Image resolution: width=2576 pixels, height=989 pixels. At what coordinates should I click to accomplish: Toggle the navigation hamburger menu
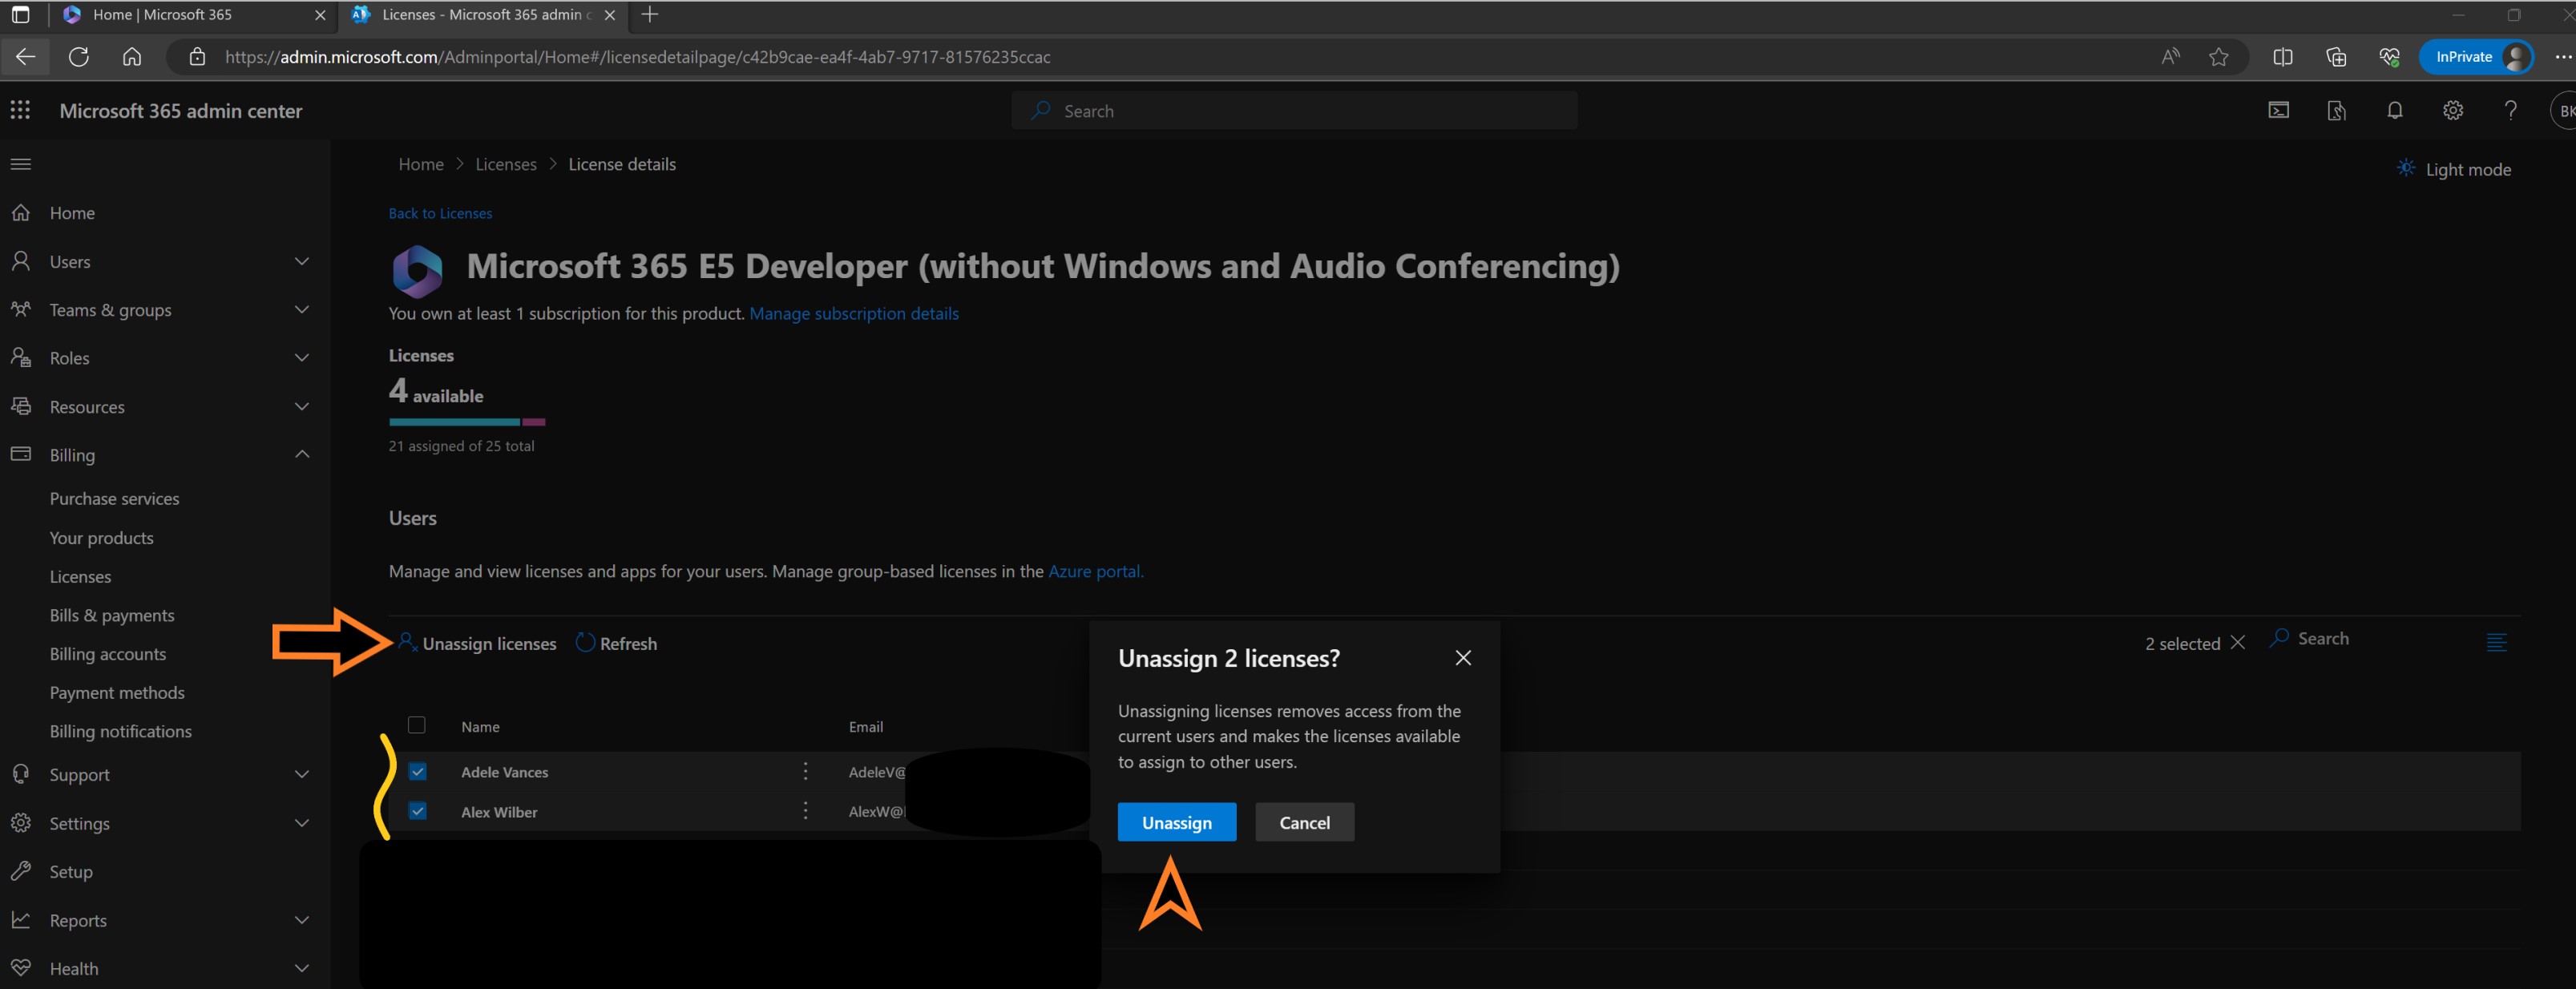pyautogui.click(x=21, y=164)
